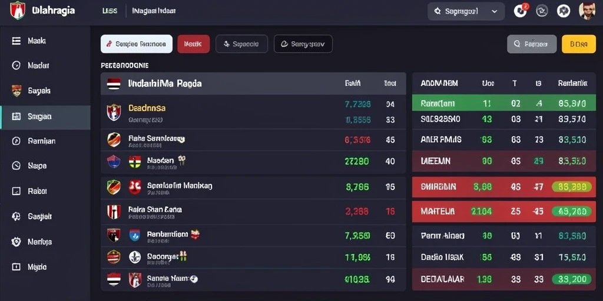
Task: Click the Baih column header
Action: [x=353, y=83]
